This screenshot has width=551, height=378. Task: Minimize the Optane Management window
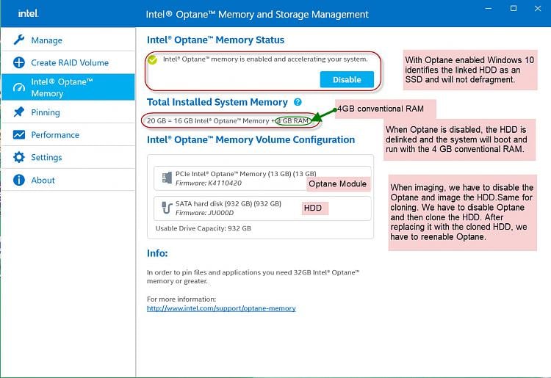pos(489,8)
